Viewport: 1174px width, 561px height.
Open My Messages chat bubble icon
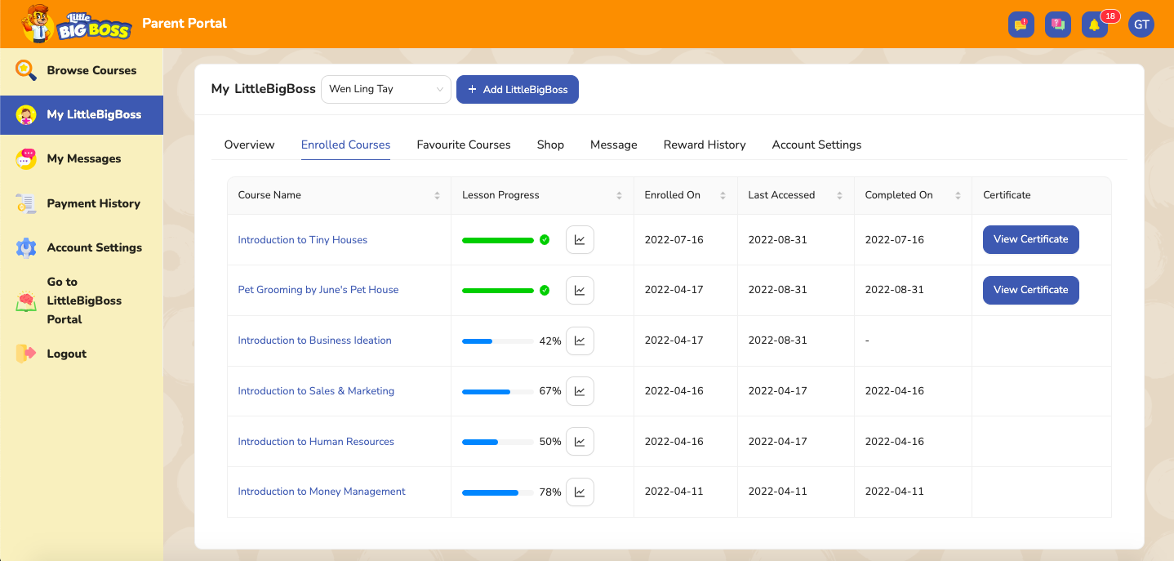tap(26, 159)
